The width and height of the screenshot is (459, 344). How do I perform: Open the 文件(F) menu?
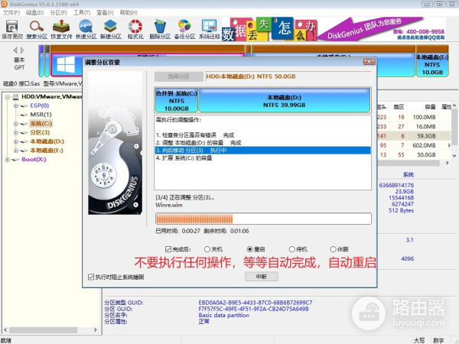pos(11,12)
